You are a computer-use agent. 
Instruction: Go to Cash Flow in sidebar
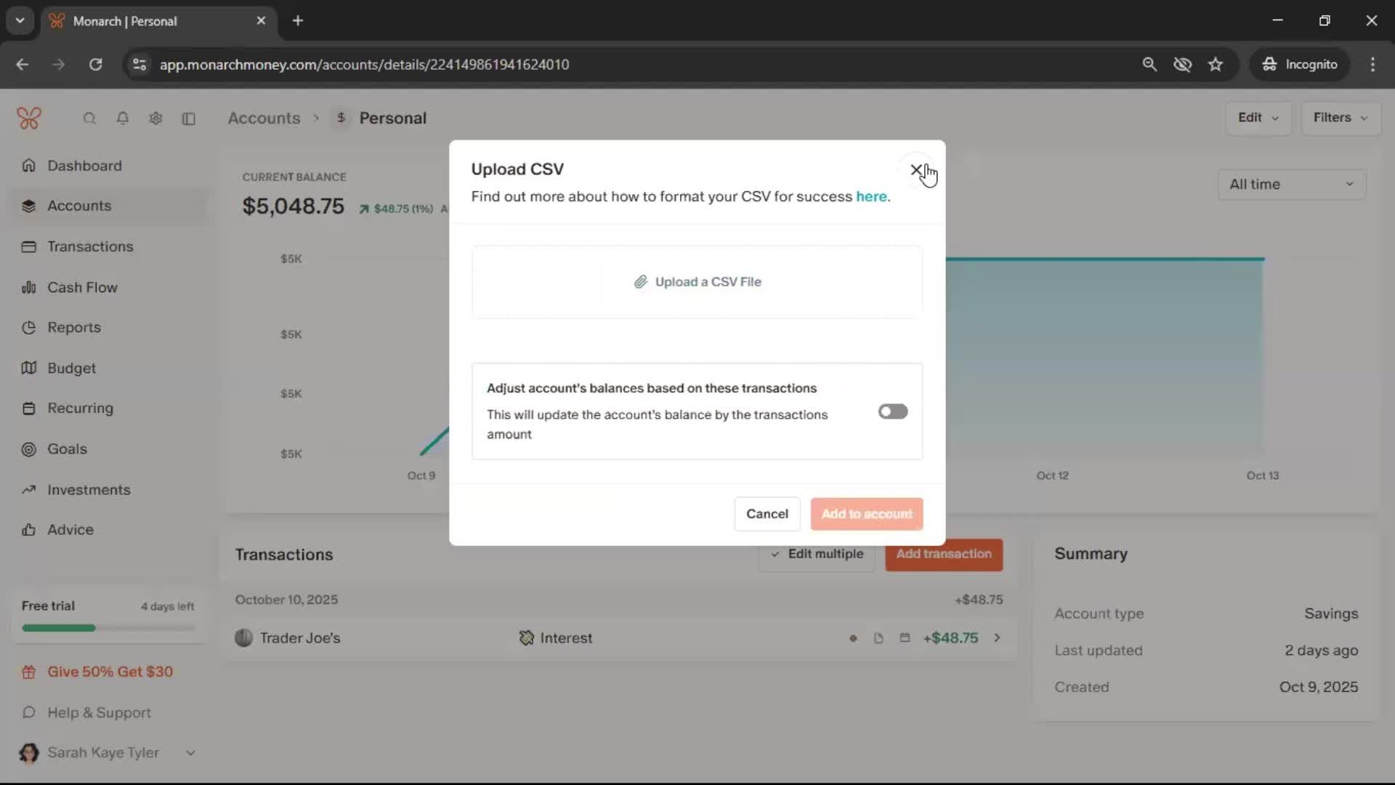pyautogui.click(x=82, y=287)
